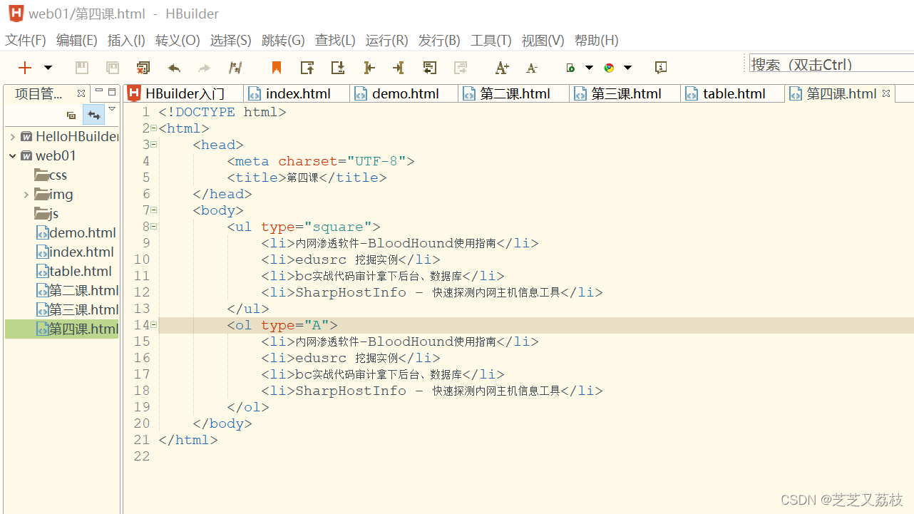The width and height of the screenshot is (914, 514).
Task: Close the 项目管理器 panel tab
Action: [x=81, y=93]
